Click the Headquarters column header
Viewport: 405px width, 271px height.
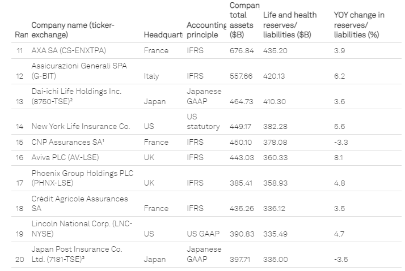(163, 35)
